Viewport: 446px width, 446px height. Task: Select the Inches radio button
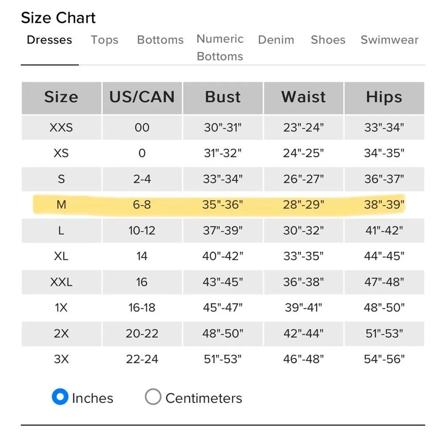click(60, 397)
